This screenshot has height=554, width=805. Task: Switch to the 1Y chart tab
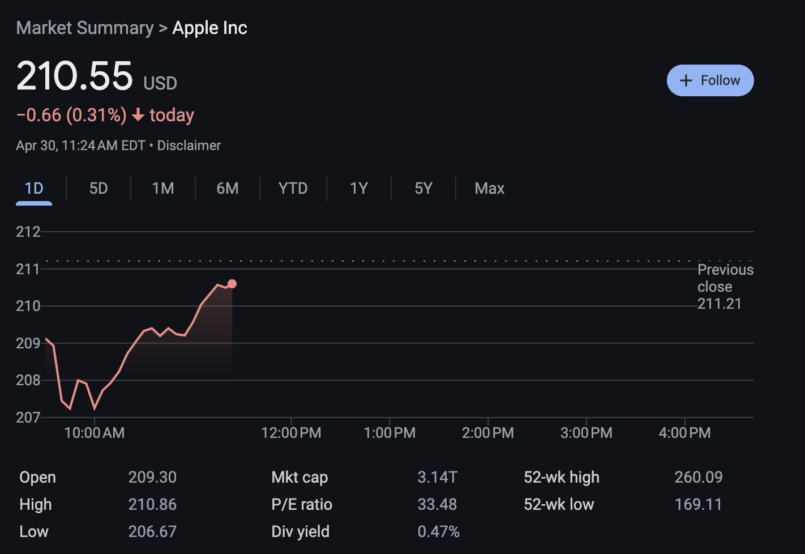coord(359,189)
